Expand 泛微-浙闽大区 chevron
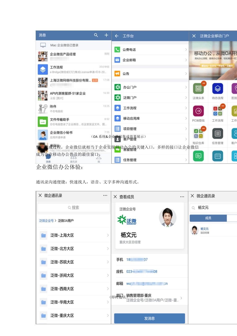237x336 pixels. [108, 275]
